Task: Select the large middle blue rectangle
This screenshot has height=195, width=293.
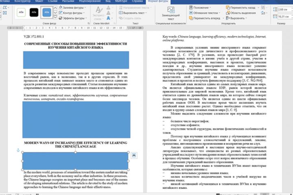Action: (77, 119)
